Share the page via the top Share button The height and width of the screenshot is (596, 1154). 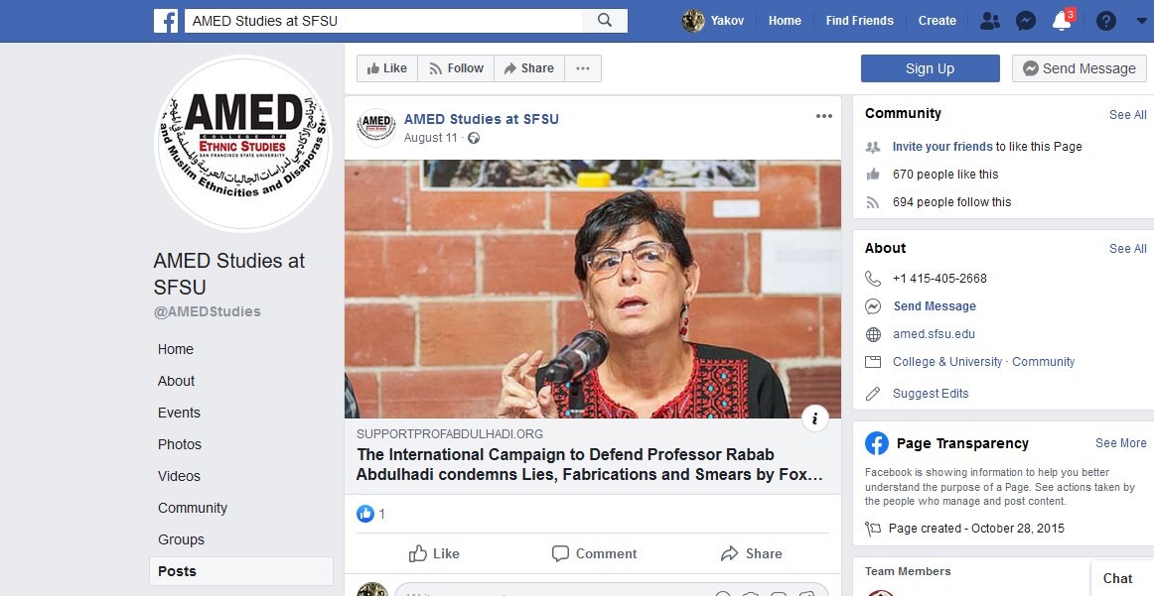tap(529, 68)
